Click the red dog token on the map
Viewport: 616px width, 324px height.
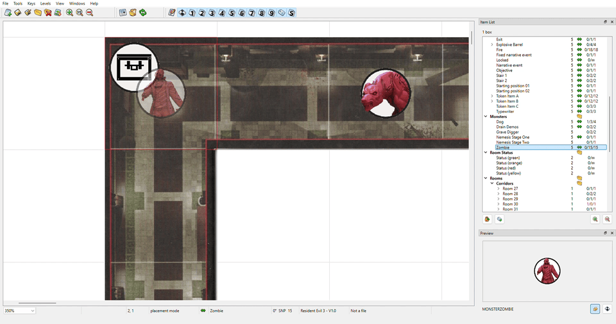(x=386, y=94)
